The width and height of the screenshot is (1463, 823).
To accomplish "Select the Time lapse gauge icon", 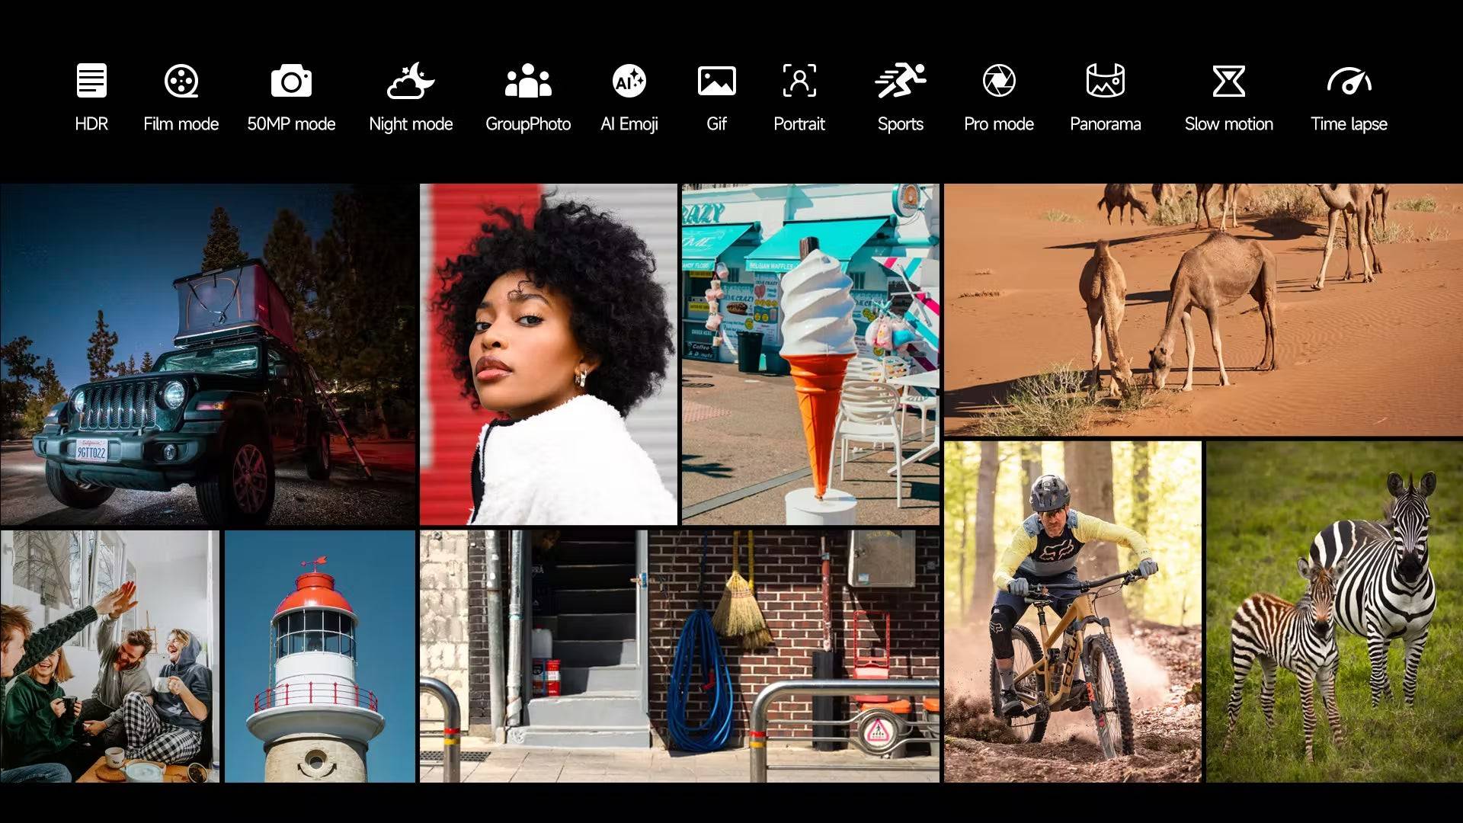I will [1349, 81].
